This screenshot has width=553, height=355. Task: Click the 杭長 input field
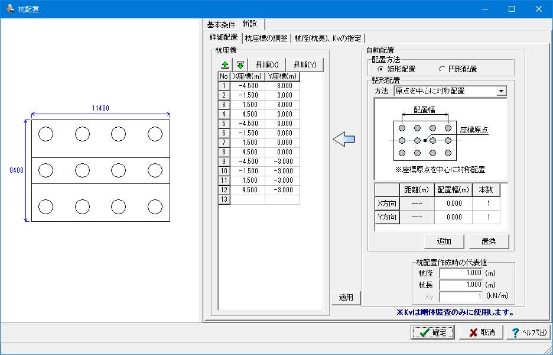coord(461,285)
